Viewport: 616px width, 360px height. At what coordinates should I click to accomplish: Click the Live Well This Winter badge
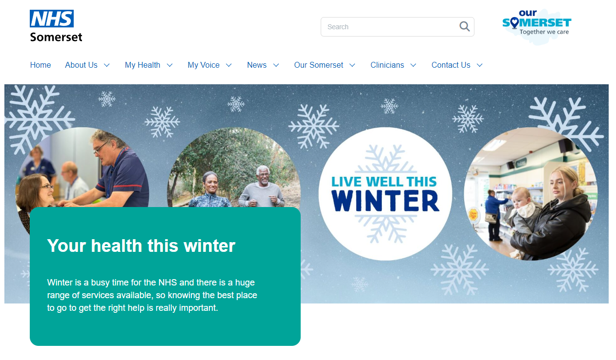[385, 194]
